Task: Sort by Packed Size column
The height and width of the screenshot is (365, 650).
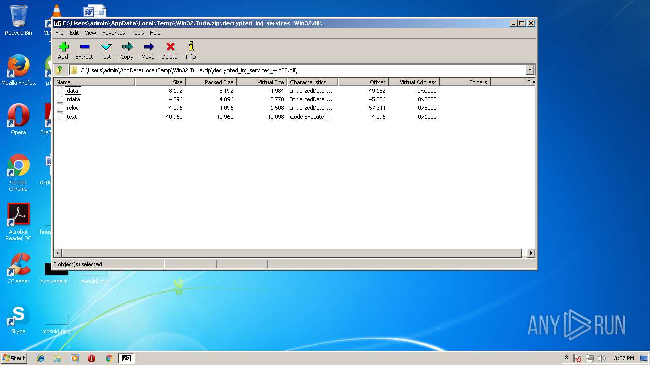Action: (211, 82)
